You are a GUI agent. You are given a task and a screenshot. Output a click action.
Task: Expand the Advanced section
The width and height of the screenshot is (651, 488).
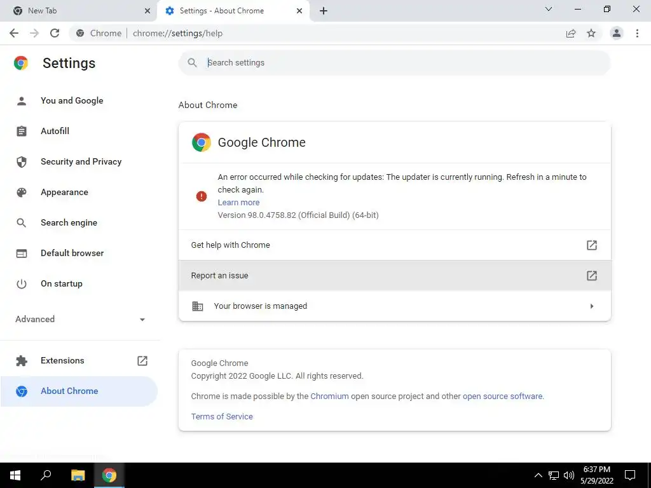(79, 319)
